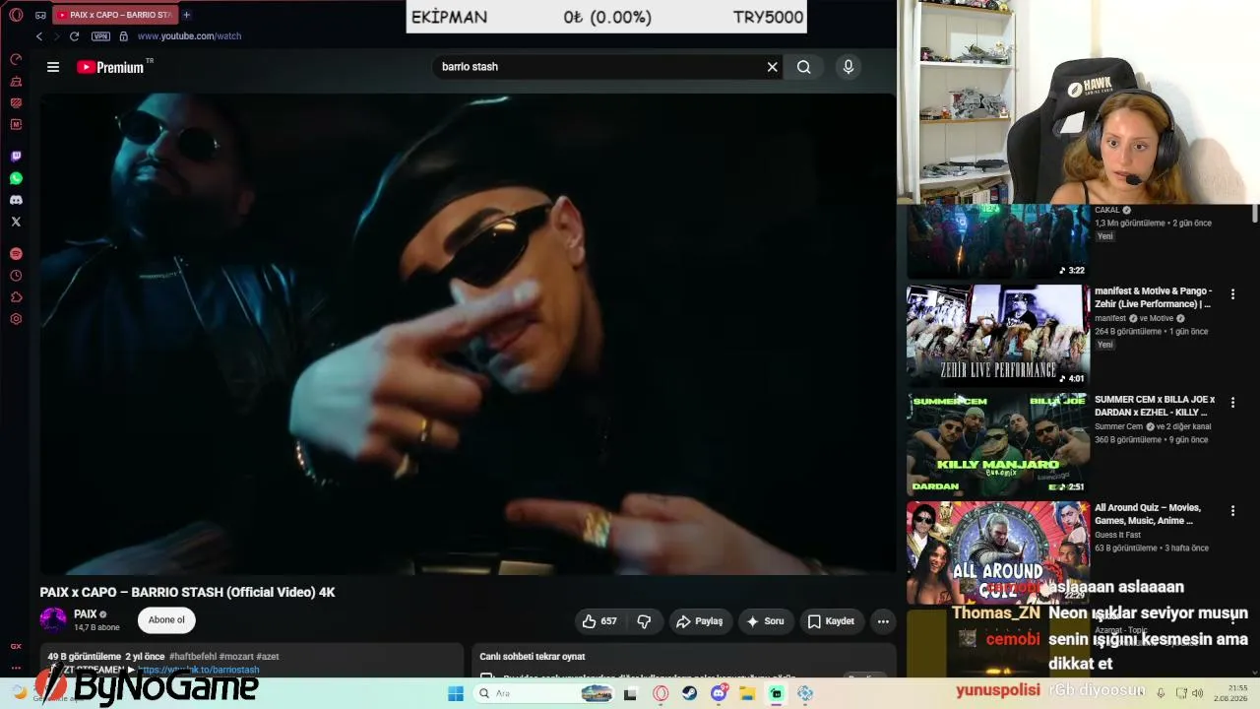Click the #haftbefehl hashtag
The height and width of the screenshot is (709, 1260).
(193, 657)
